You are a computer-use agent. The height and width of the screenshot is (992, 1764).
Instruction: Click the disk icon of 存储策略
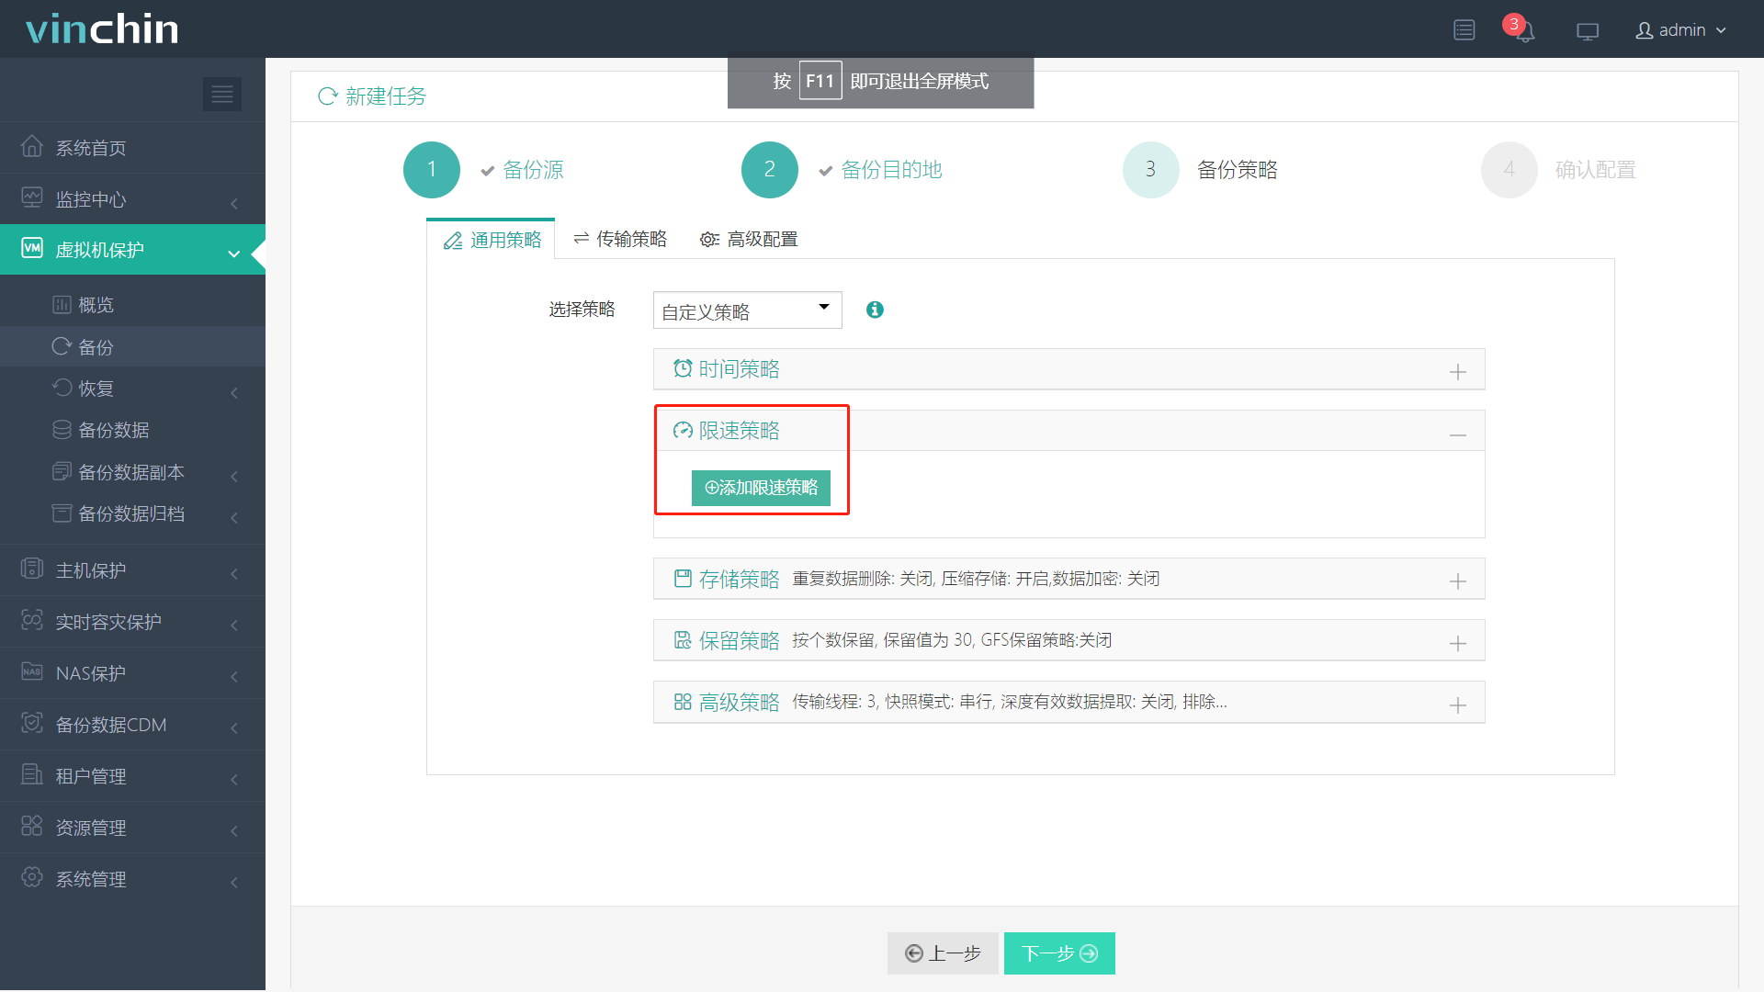pyautogui.click(x=683, y=578)
